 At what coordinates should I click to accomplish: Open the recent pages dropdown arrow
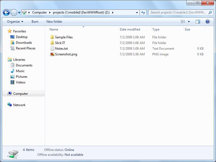[19, 13]
